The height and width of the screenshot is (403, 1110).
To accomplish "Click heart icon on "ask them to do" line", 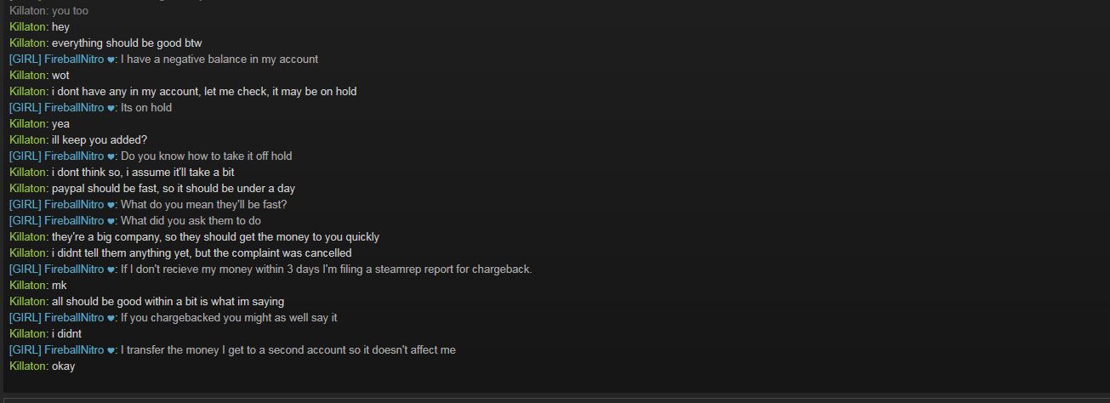I will [111, 221].
